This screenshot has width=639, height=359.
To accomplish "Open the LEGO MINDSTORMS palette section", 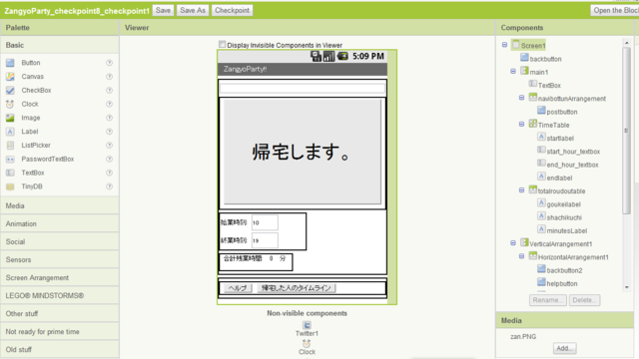I will (60, 295).
